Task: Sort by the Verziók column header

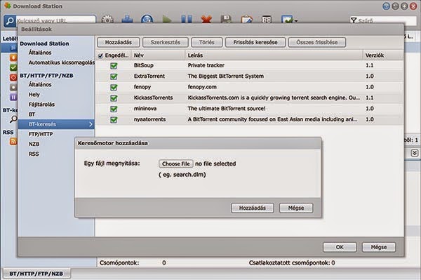Action: point(382,55)
